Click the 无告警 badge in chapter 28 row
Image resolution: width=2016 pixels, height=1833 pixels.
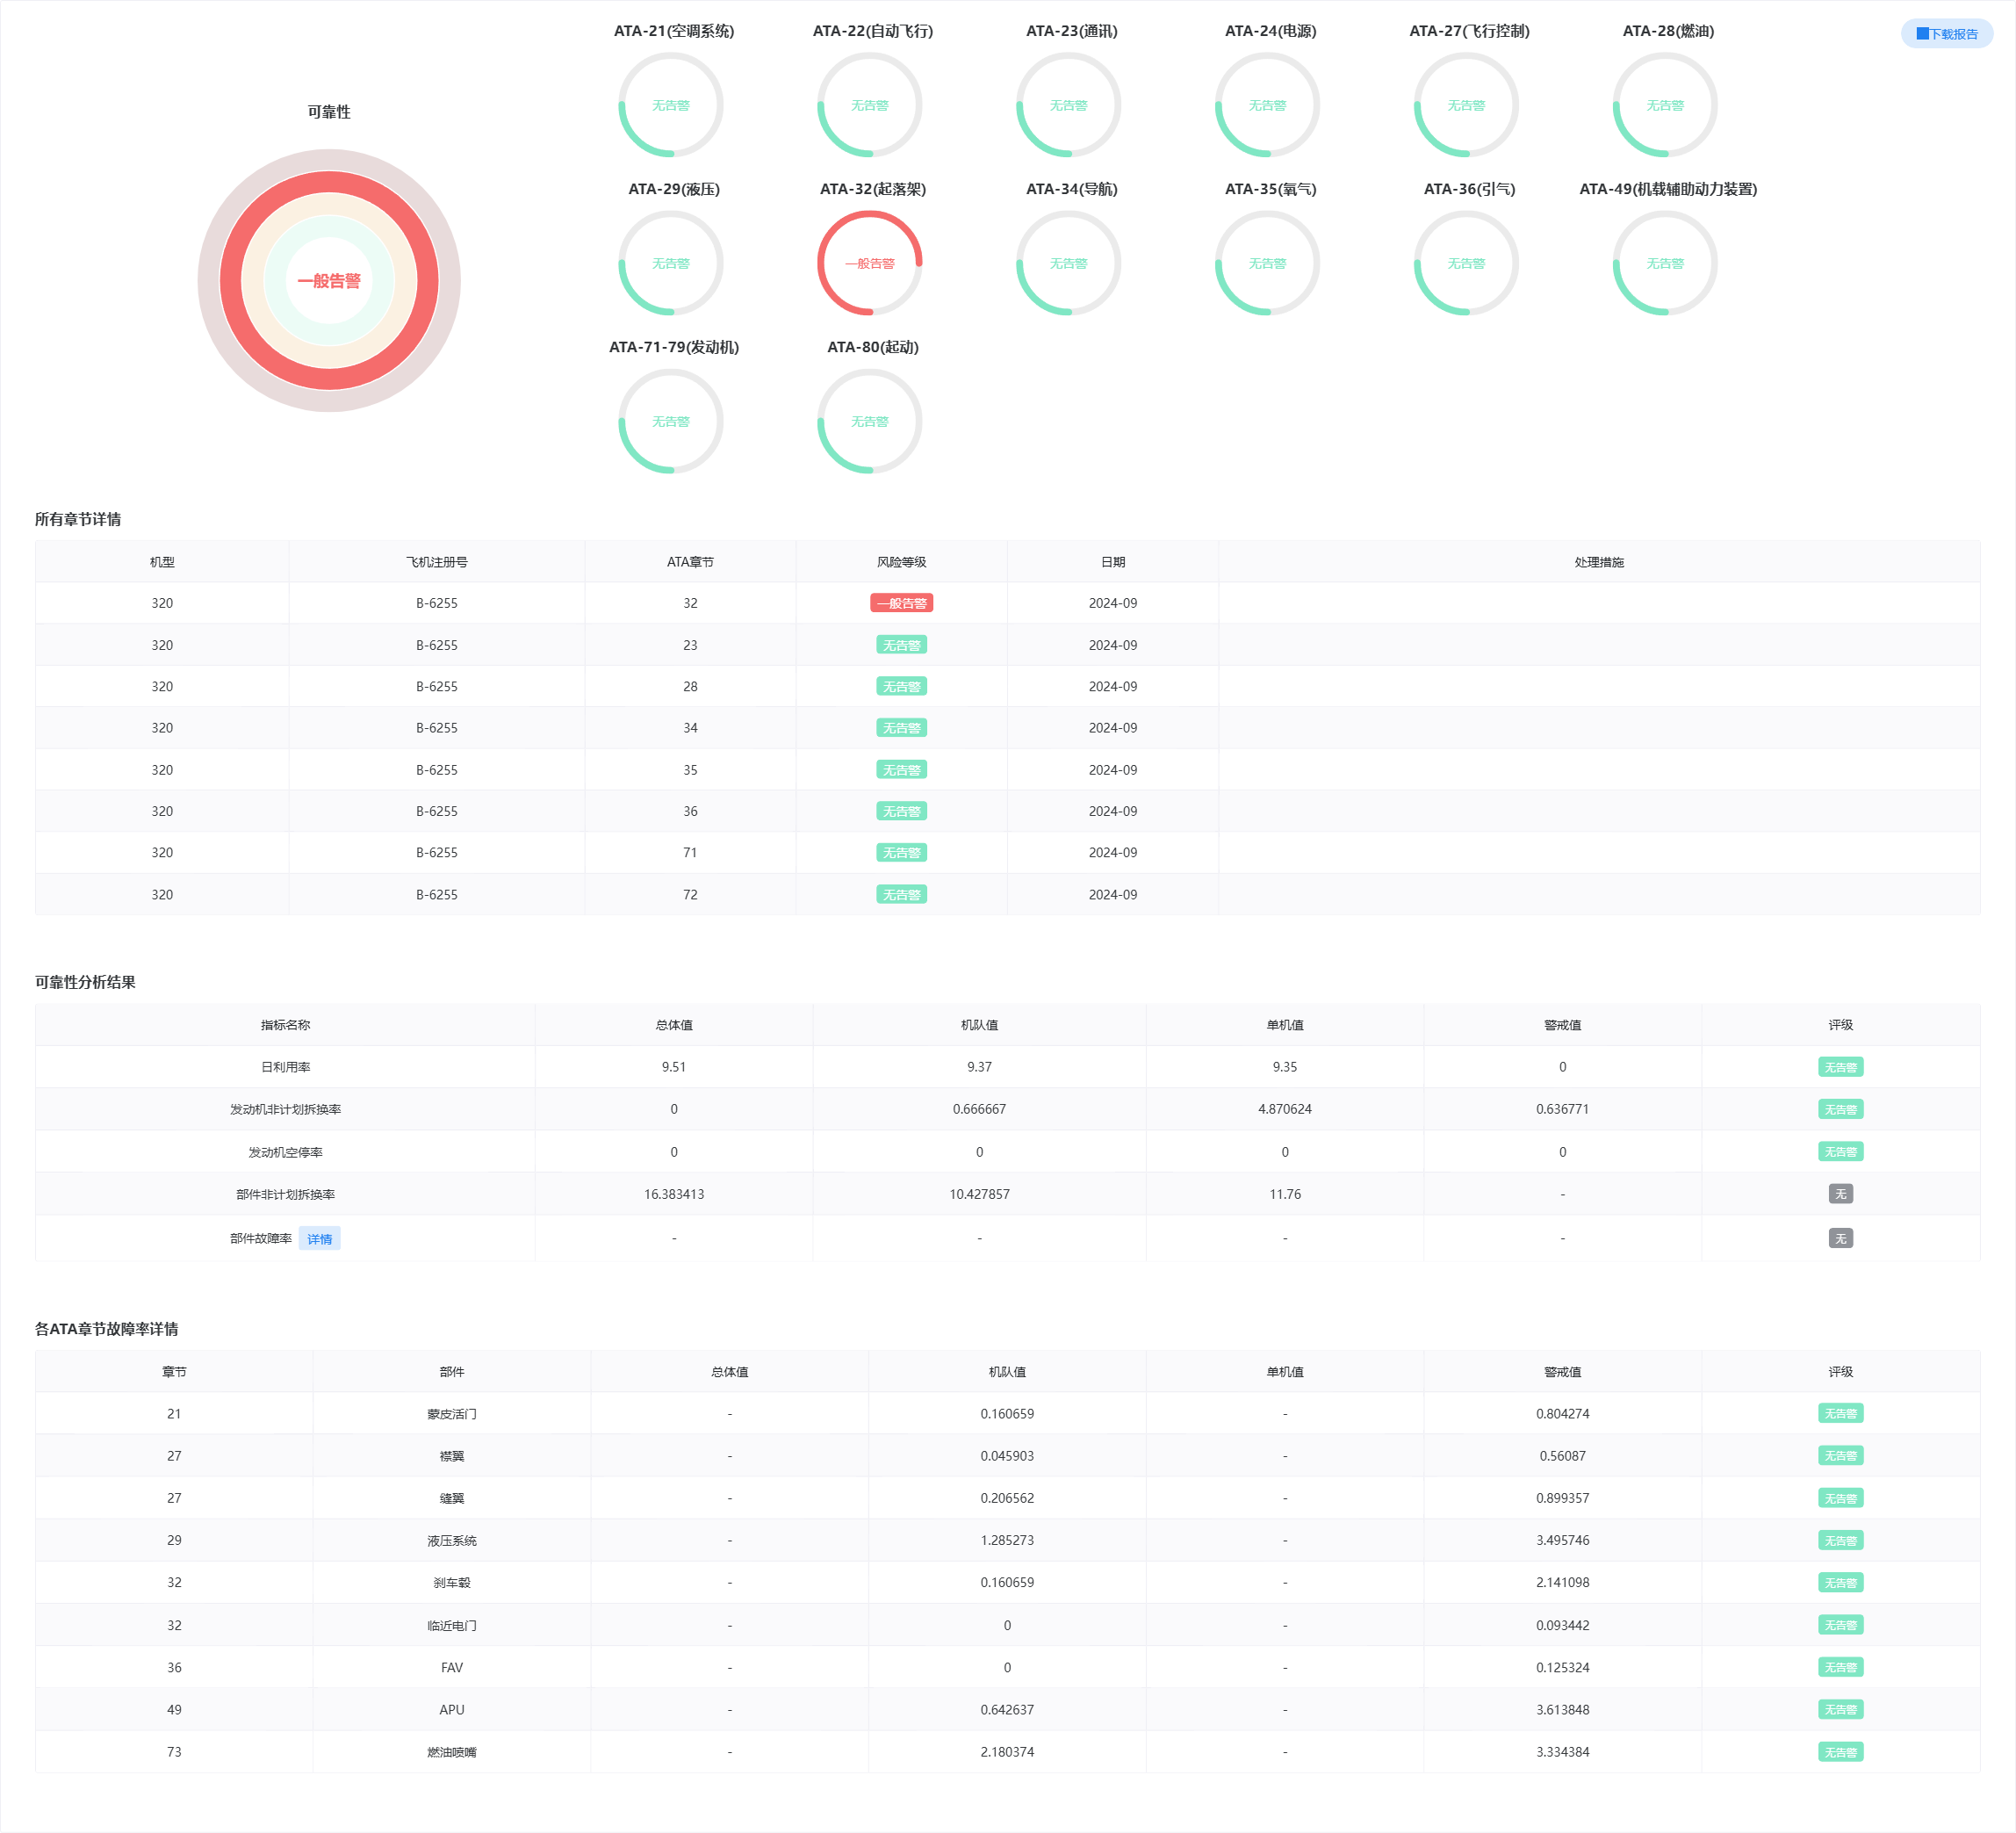(x=902, y=686)
